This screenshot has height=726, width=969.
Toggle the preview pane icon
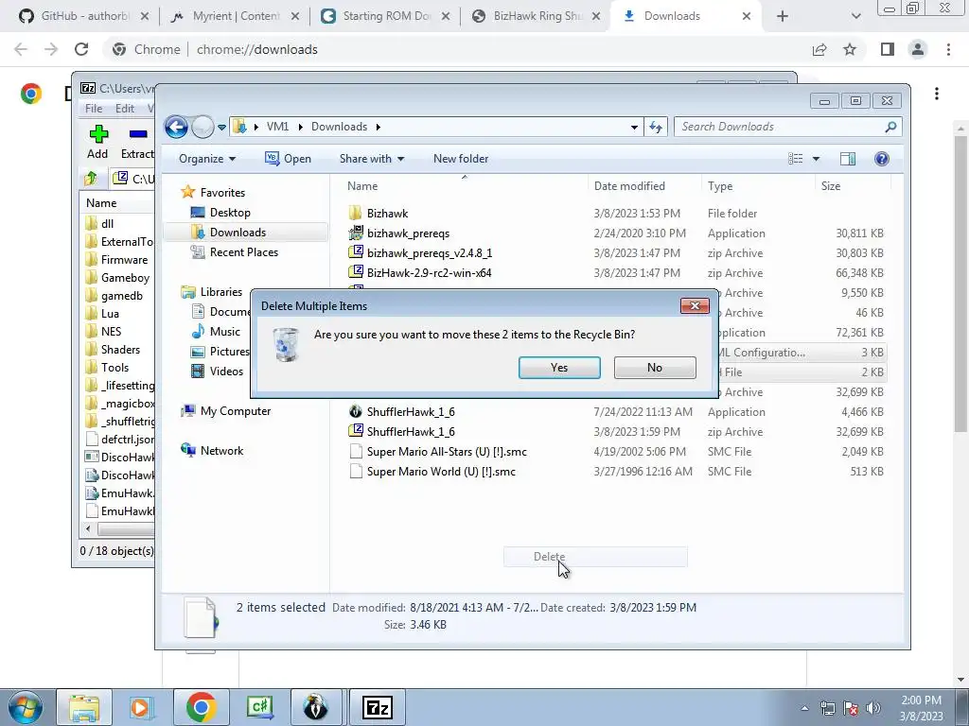(848, 159)
